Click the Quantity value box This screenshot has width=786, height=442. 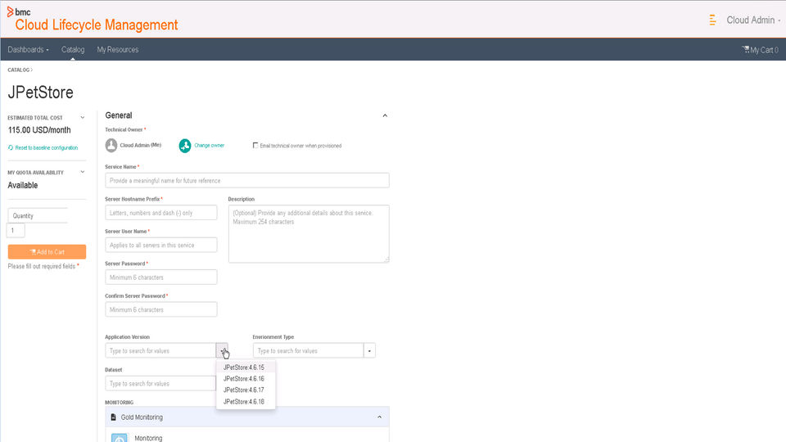coord(16,231)
